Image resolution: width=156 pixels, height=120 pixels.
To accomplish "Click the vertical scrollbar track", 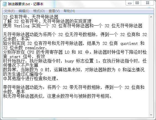I will tap(151, 66).
